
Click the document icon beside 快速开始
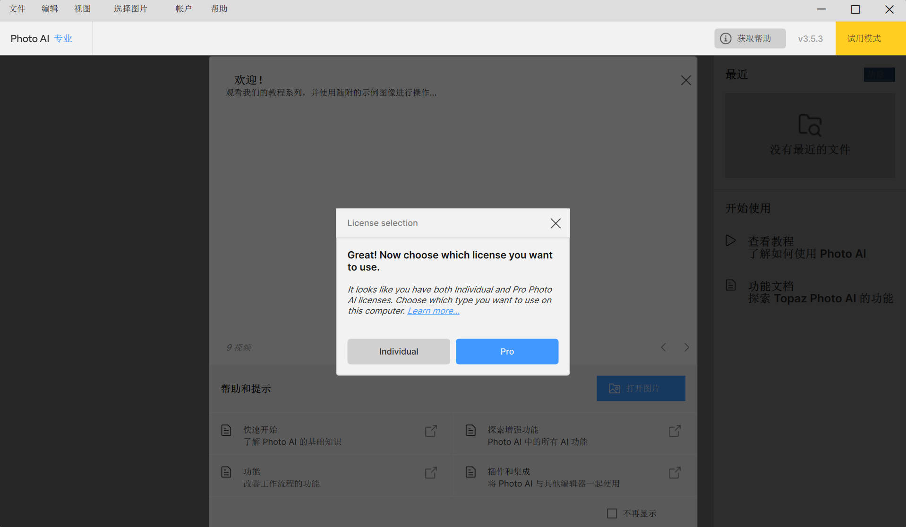coord(226,430)
